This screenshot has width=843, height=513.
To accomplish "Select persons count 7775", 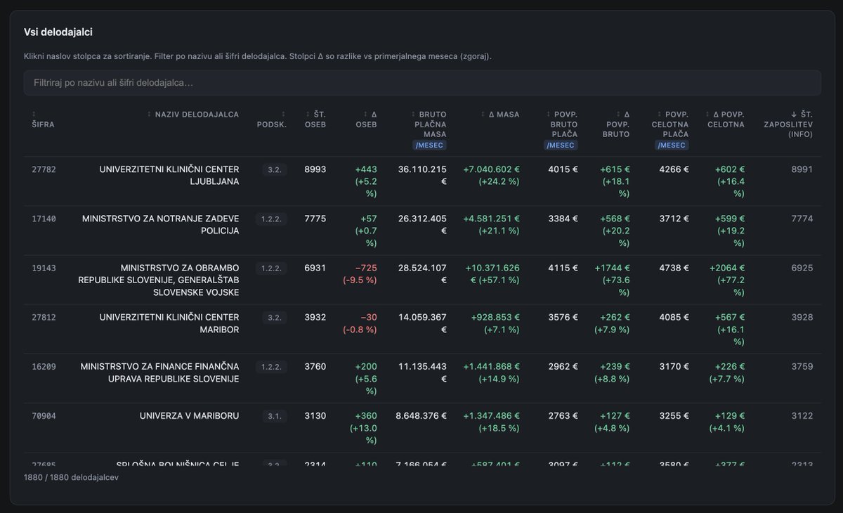I will (315, 219).
